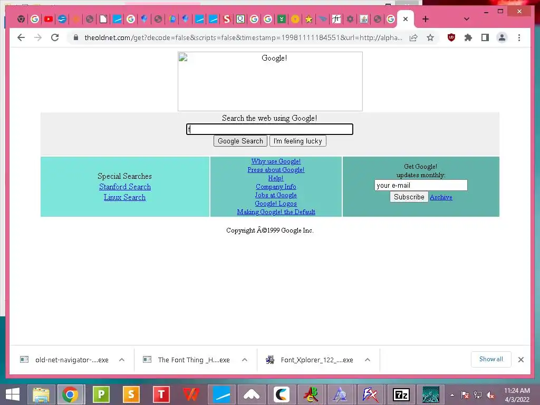The height and width of the screenshot is (405, 540).
Task: Click the Subscribe button
Action: [x=409, y=197]
